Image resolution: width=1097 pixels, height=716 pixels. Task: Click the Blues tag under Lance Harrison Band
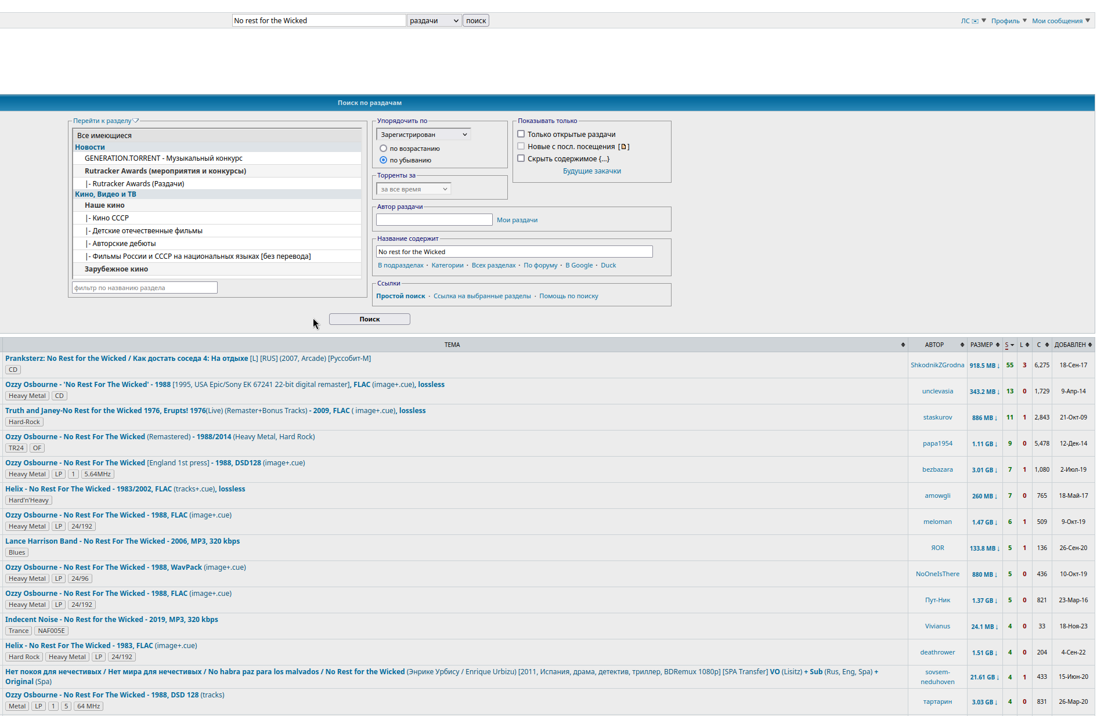point(17,552)
